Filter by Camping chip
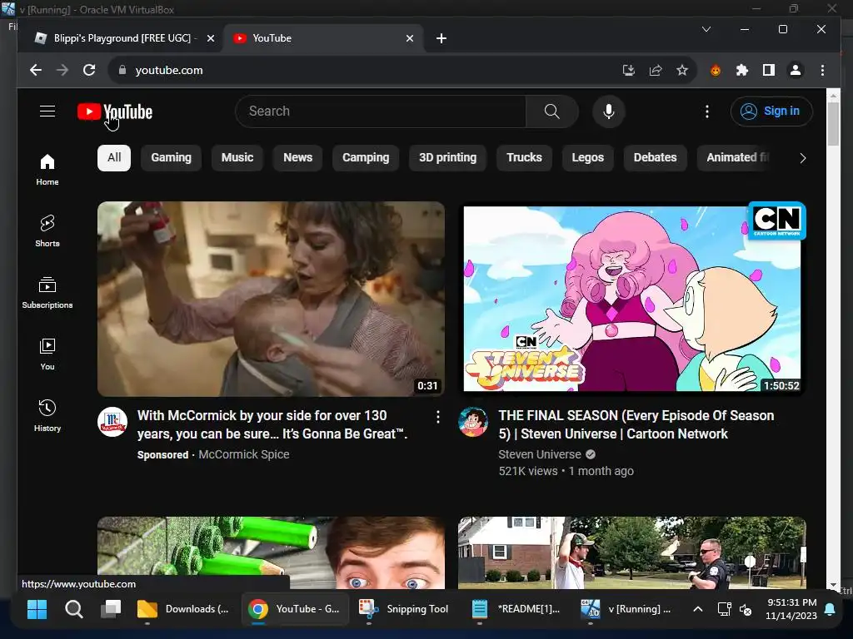Image resolution: width=853 pixels, height=639 pixels. click(x=366, y=157)
